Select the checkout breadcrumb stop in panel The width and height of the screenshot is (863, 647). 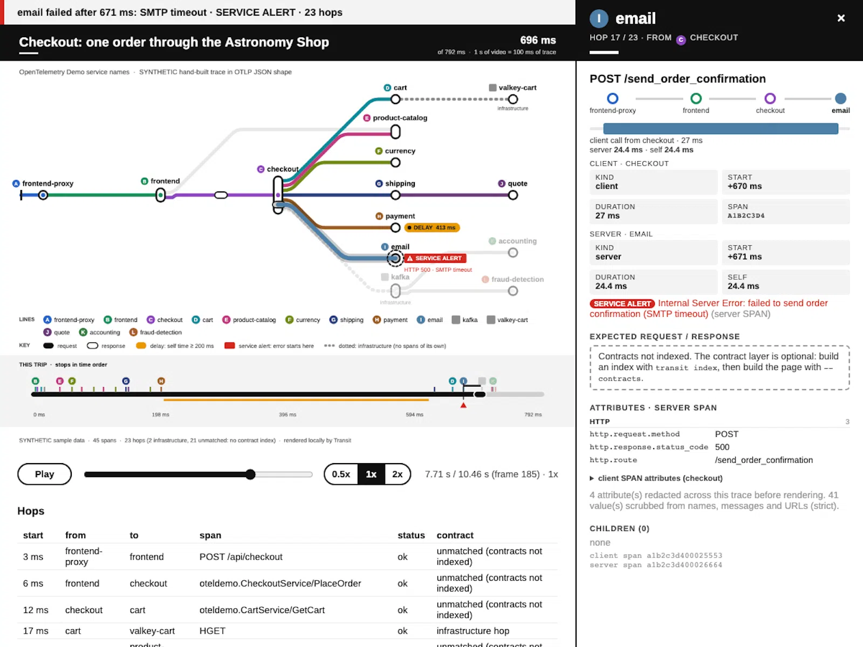(770, 103)
